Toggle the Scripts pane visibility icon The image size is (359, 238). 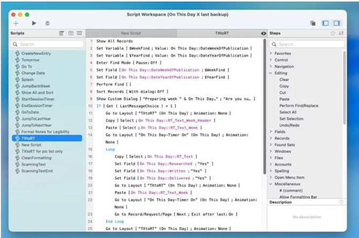tap(325, 24)
